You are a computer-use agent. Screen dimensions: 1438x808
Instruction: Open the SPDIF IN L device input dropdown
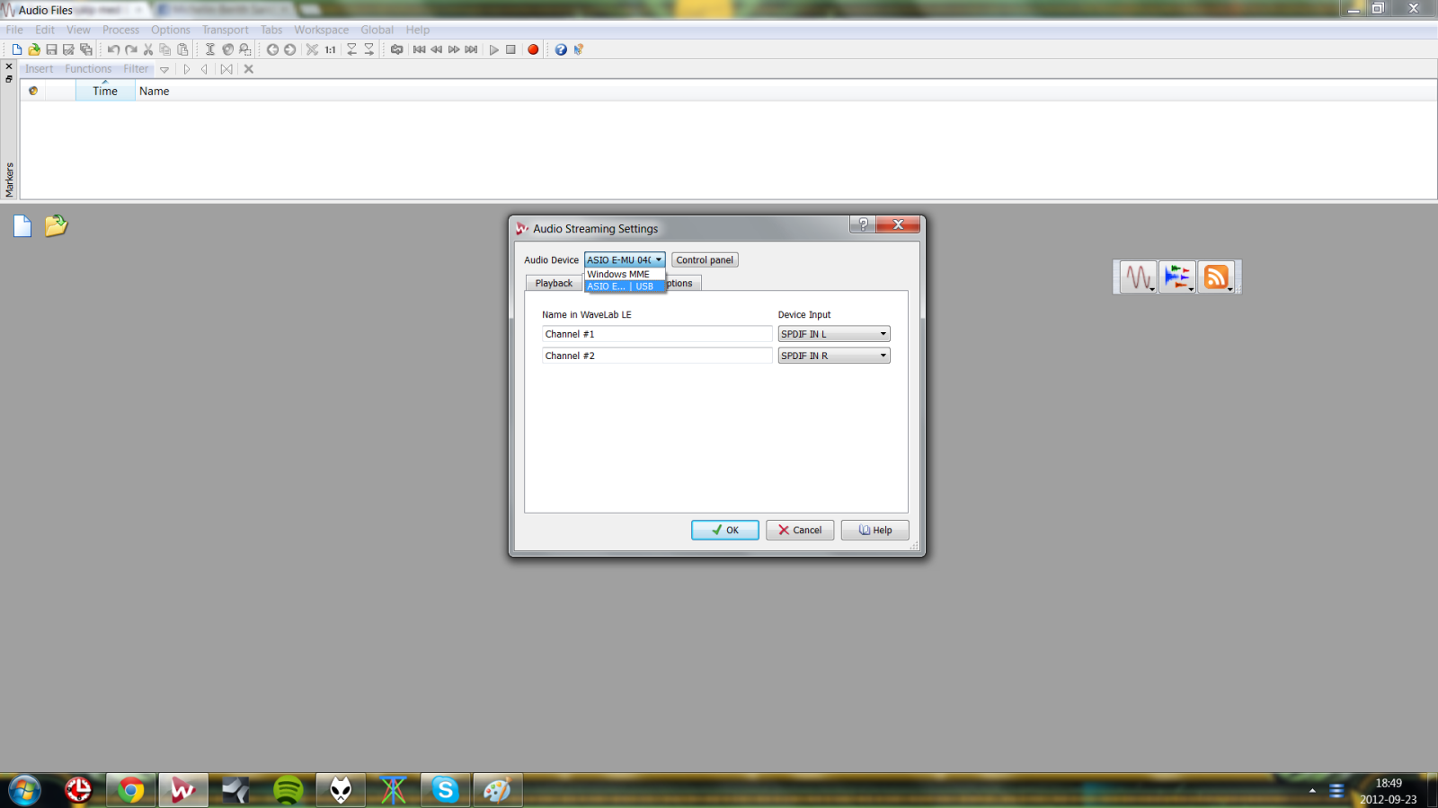click(834, 334)
